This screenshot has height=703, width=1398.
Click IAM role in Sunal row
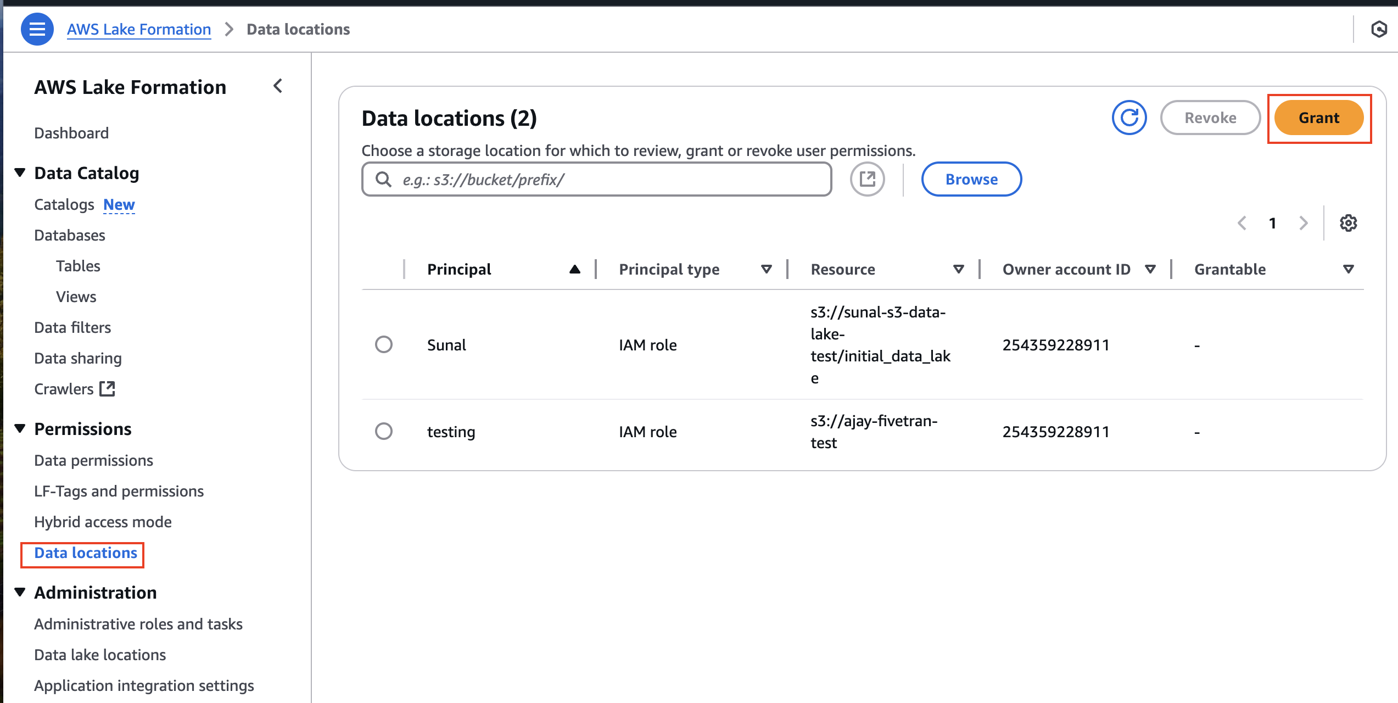point(648,345)
